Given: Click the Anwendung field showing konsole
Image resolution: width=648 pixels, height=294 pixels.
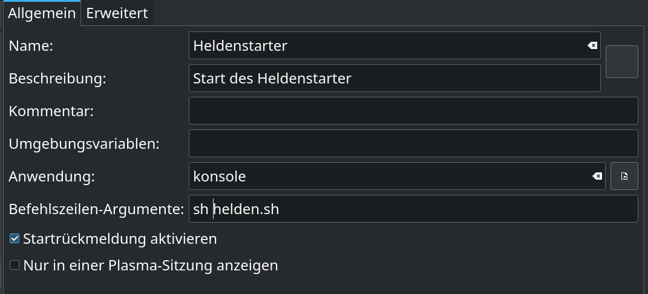Looking at the screenshot, I should point(387,176).
